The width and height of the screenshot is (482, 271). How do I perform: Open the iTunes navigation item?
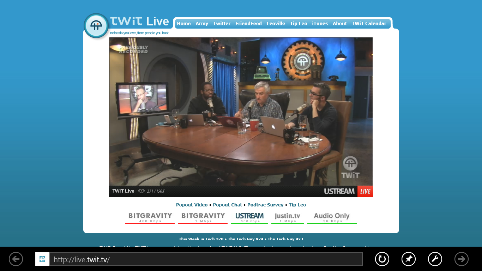click(320, 24)
